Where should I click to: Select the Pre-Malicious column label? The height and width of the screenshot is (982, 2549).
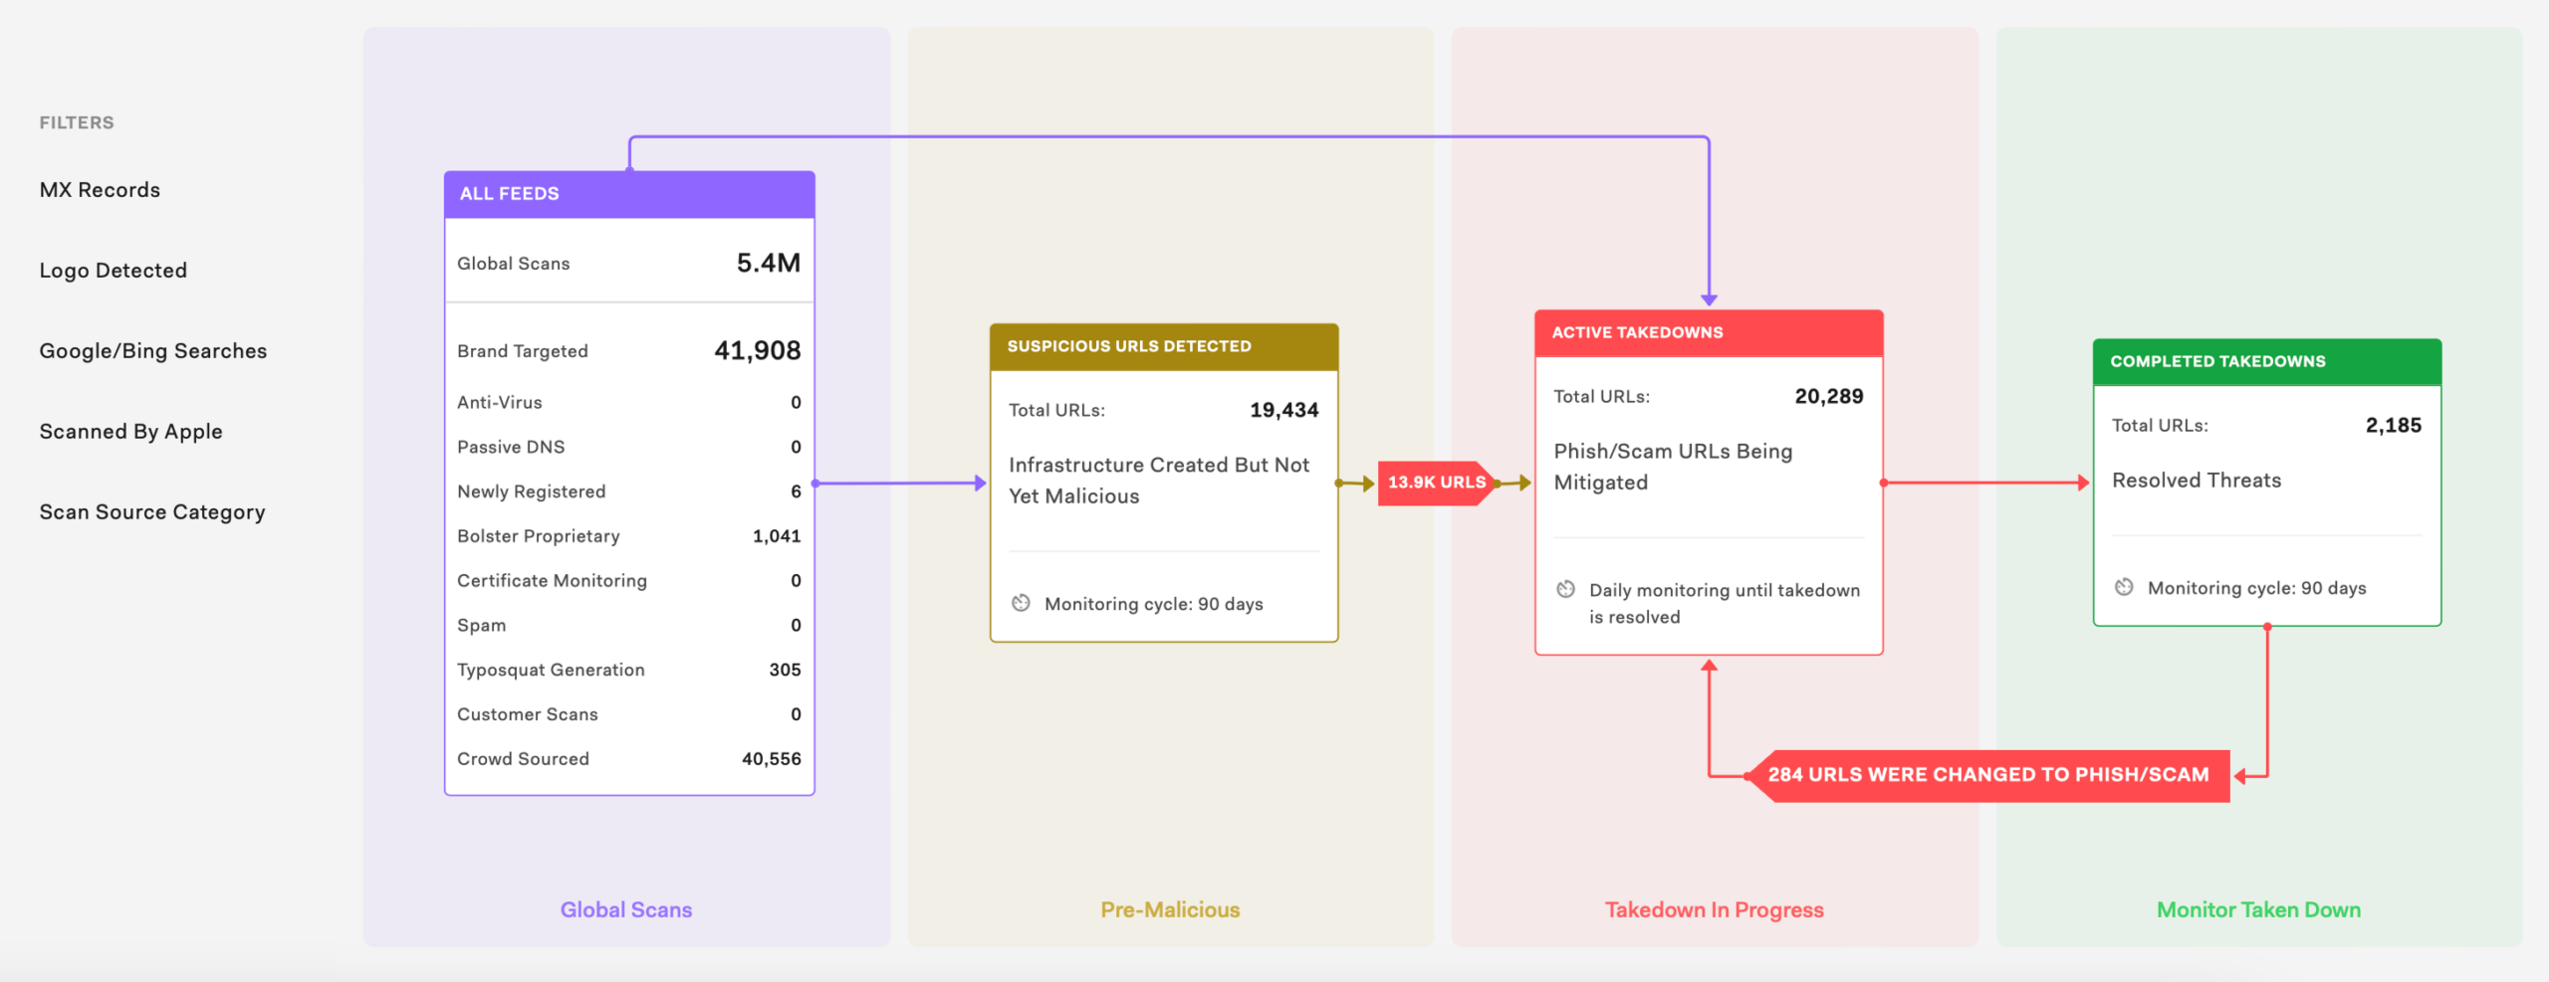pyautogui.click(x=1170, y=909)
